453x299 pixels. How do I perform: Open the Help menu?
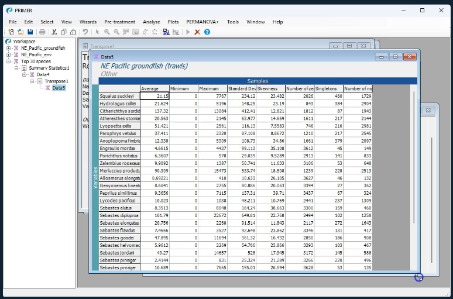tap(277, 22)
